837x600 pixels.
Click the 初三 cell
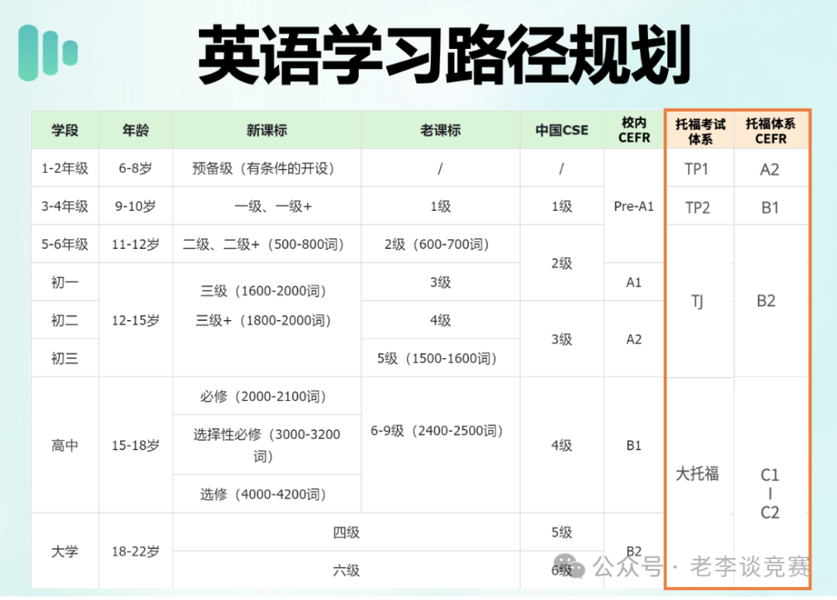tap(65, 357)
